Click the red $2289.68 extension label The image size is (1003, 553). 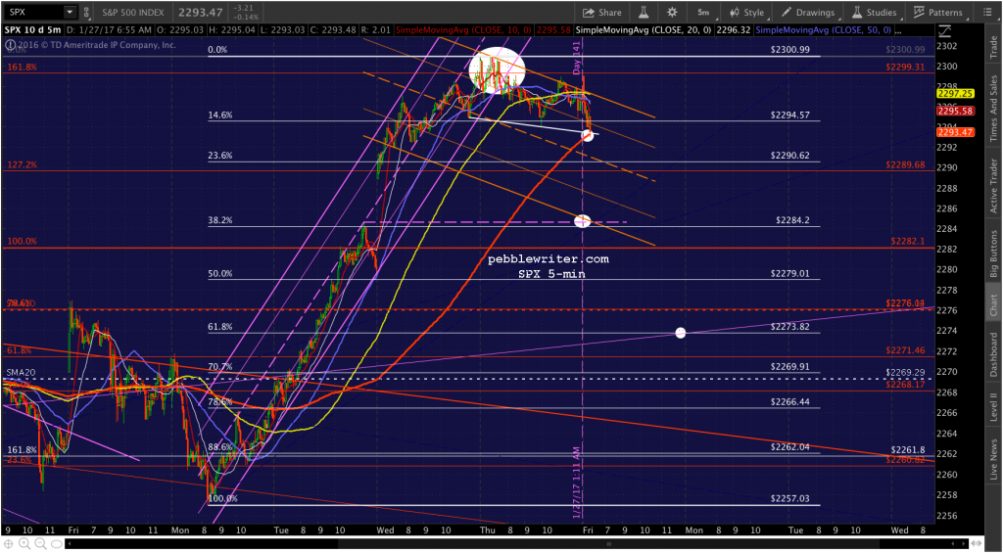905,164
